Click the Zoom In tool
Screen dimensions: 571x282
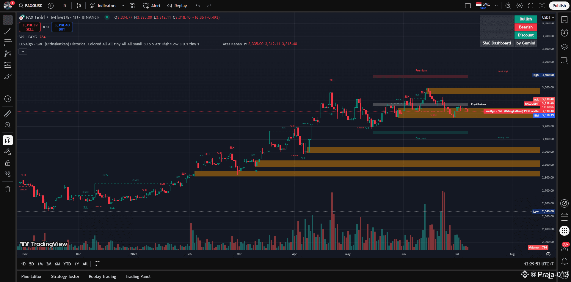[8, 125]
